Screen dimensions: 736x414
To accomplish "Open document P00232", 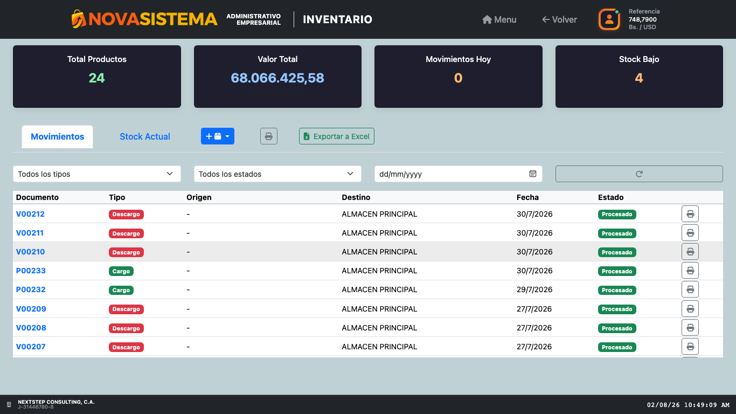I will coord(31,289).
